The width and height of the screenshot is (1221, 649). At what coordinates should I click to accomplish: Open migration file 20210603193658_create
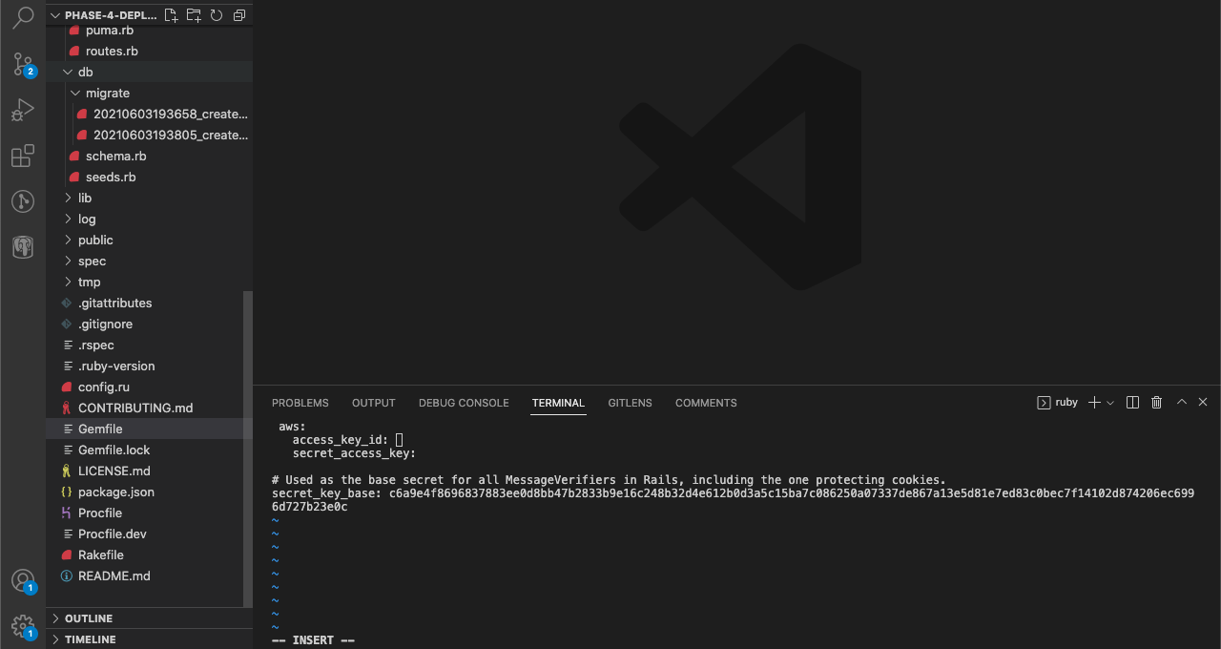click(149, 115)
